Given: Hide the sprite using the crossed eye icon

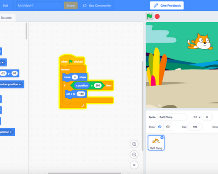Looking at the screenshot, I should coord(168,127).
